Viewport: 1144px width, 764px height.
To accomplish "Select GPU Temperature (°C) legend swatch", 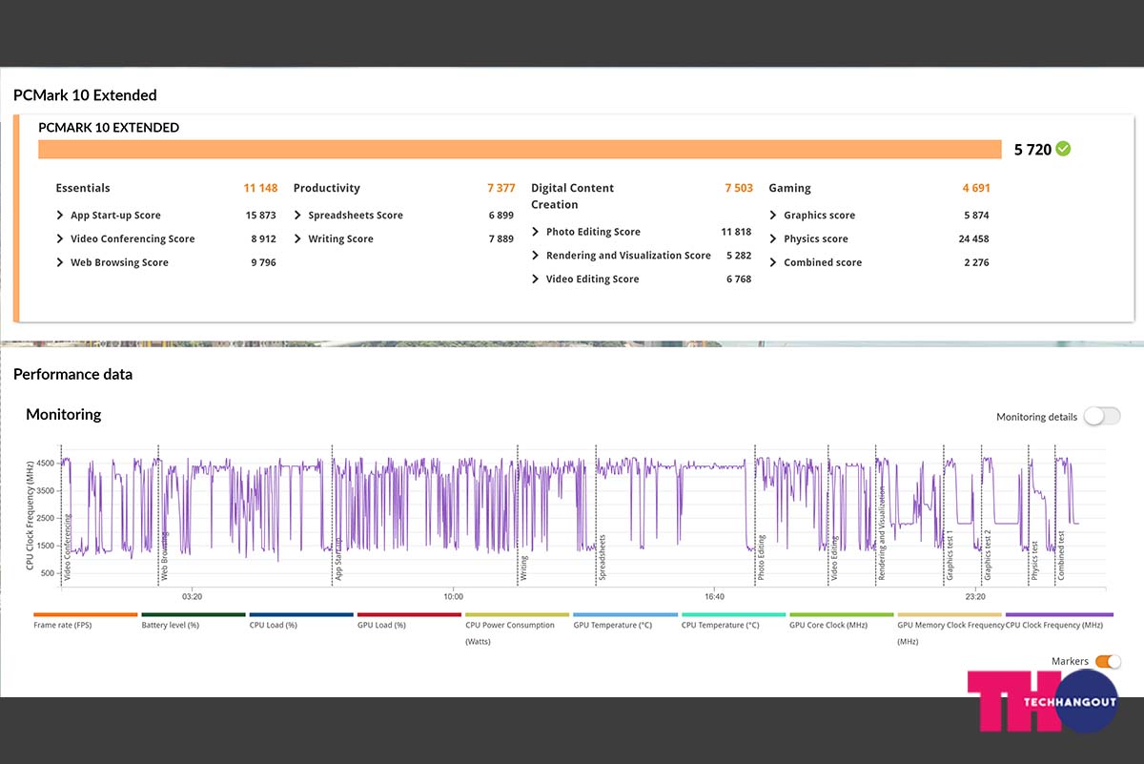I will click(x=625, y=615).
